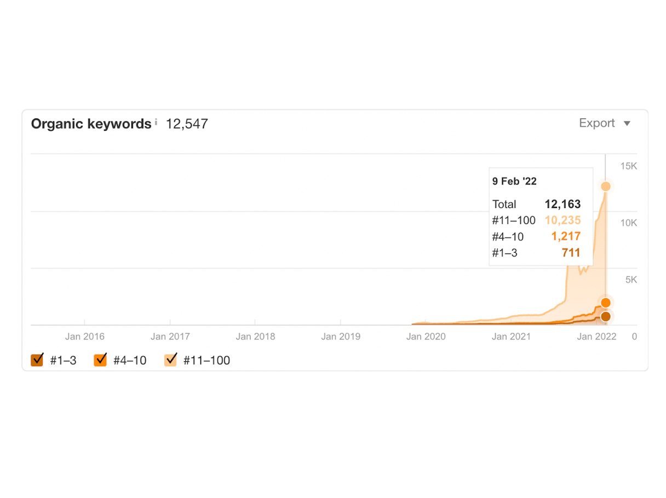The image size is (666, 498).
Task: Click the Jan 2021 axis label
Action: tap(511, 337)
